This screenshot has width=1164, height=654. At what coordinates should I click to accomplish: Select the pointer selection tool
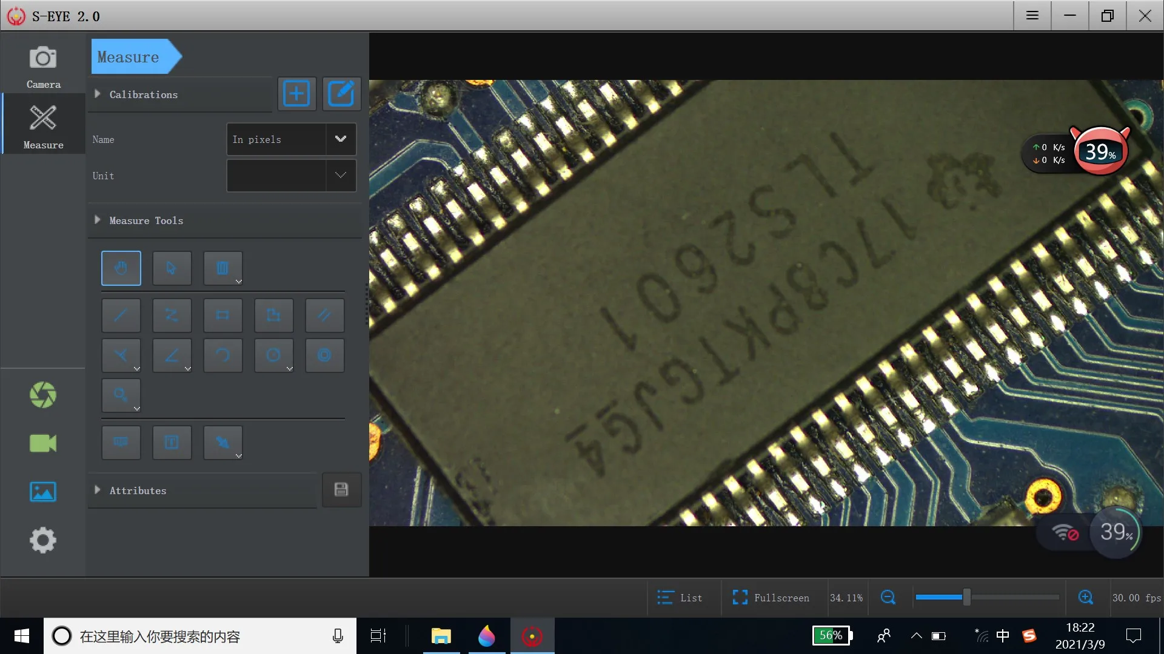[172, 268]
